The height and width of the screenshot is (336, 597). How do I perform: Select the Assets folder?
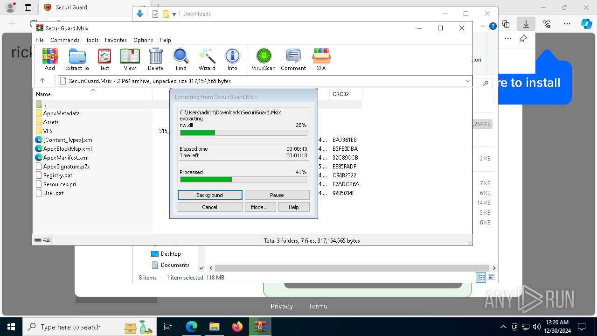51,122
